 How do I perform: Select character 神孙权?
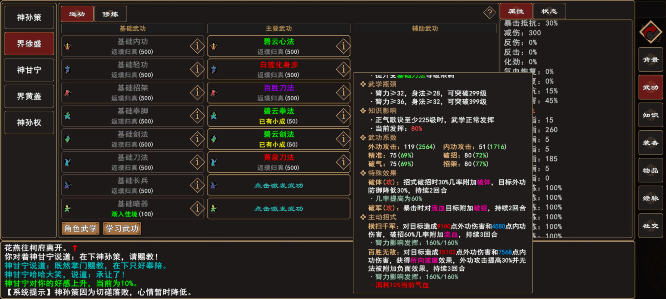tap(29, 123)
